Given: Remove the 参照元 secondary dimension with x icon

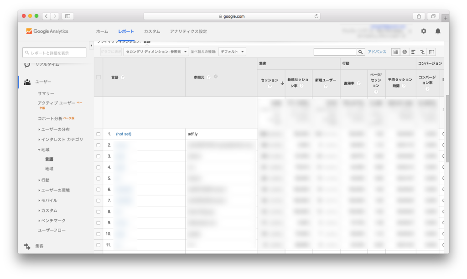Looking at the screenshot, I should point(216,77).
